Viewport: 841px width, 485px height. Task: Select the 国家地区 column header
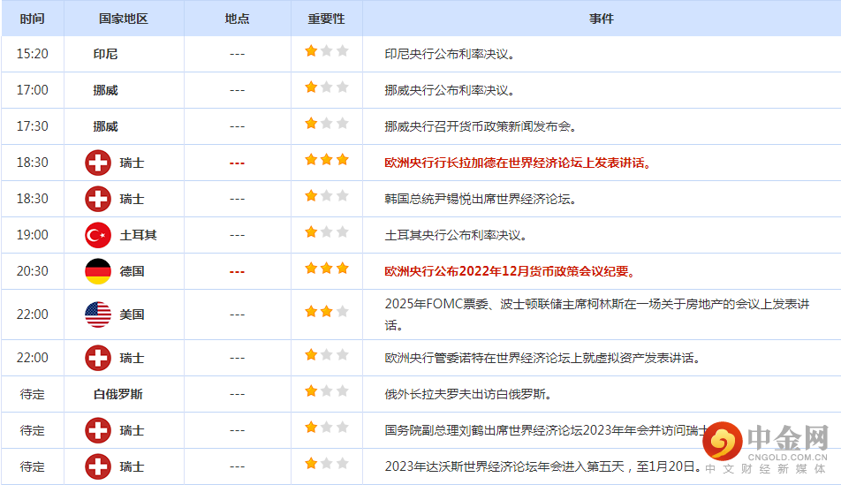coord(124,19)
